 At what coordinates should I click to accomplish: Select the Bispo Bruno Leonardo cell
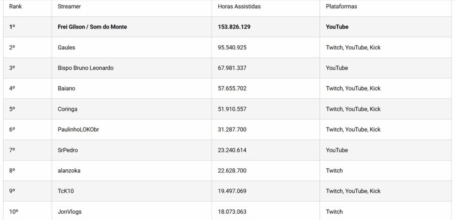pos(85,68)
